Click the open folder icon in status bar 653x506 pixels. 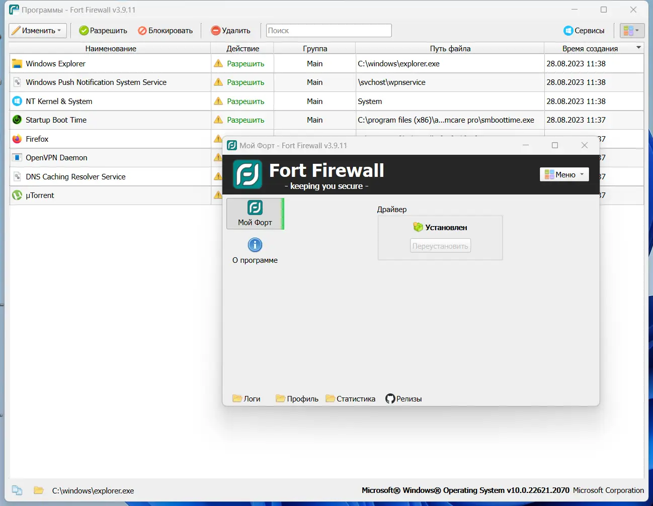pyautogui.click(x=39, y=490)
